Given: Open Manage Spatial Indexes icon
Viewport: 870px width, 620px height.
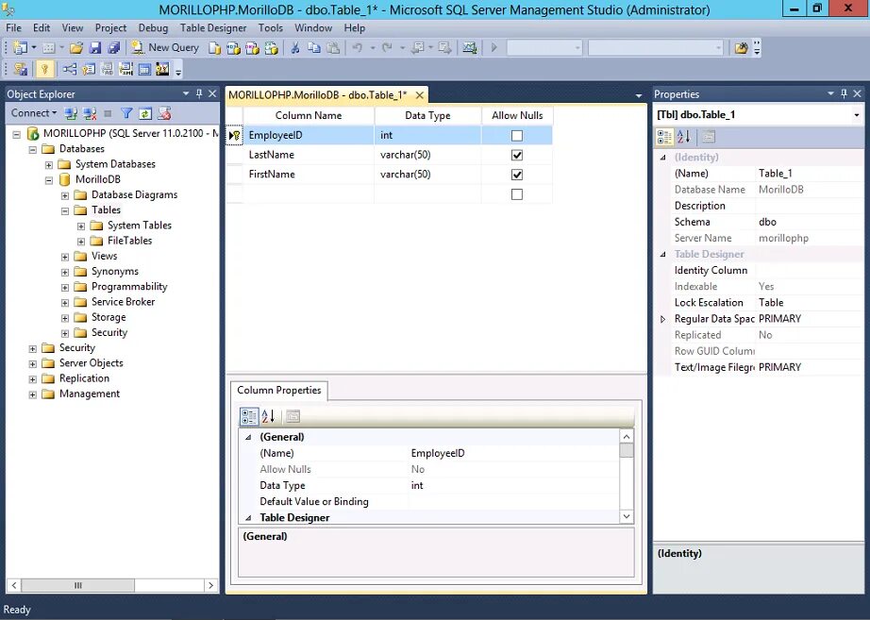Looking at the screenshot, I should (x=162, y=70).
